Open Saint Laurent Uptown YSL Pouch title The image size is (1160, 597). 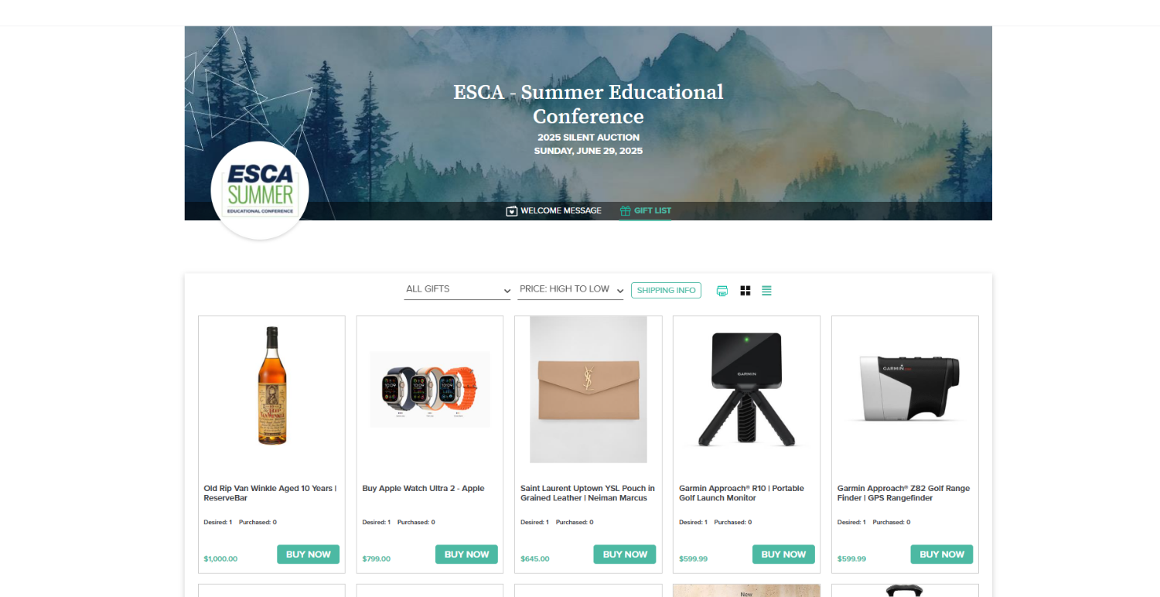click(x=588, y=493)
